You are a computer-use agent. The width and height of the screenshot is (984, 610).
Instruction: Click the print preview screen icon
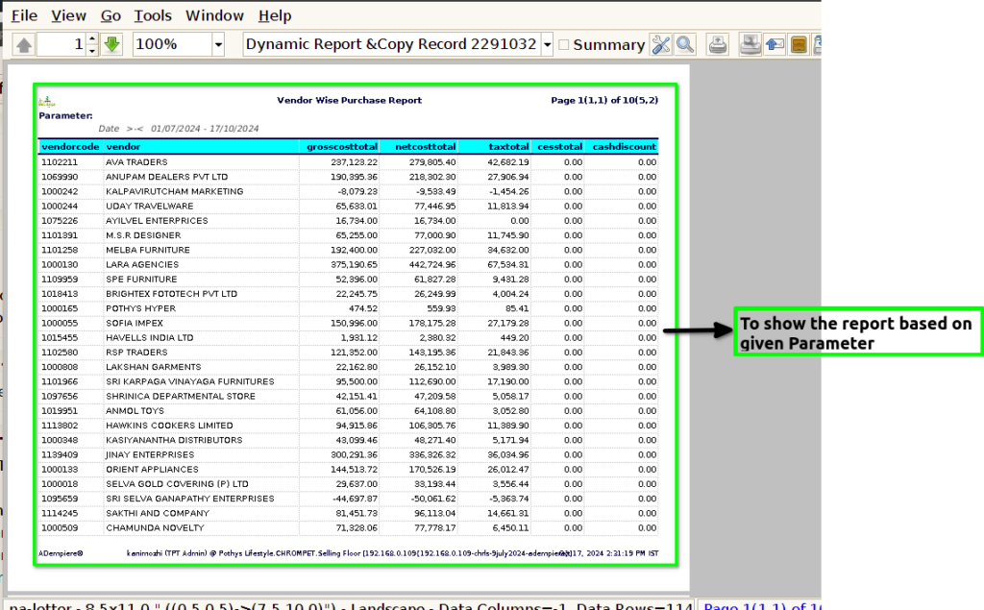tap(750, 44)
